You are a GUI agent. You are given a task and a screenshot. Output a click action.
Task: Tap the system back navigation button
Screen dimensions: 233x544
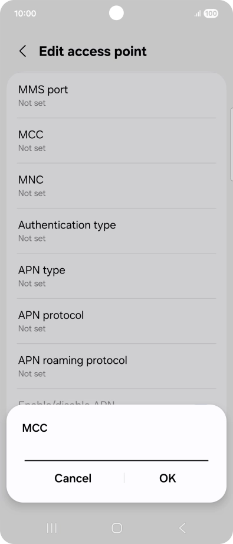point(182,527)
